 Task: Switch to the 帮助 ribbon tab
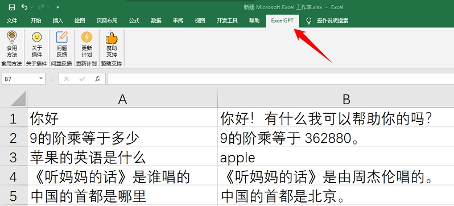point(254,20)
